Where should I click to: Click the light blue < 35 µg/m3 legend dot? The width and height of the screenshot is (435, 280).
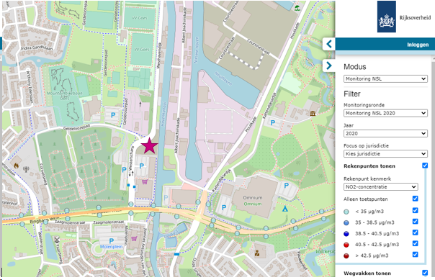(346, 212)
